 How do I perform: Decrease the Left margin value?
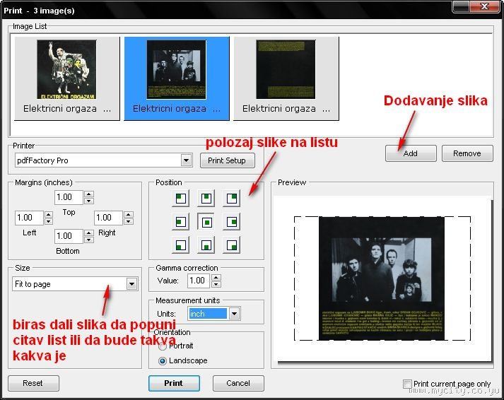tap(49, 221)
